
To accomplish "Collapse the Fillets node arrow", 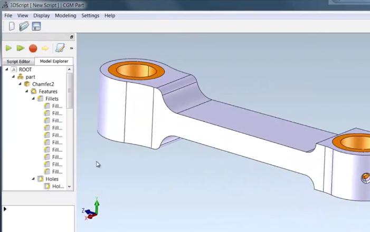I will click(33, 98).
